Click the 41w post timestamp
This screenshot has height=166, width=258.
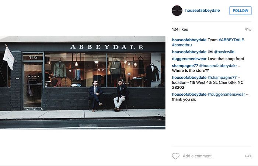248,29
